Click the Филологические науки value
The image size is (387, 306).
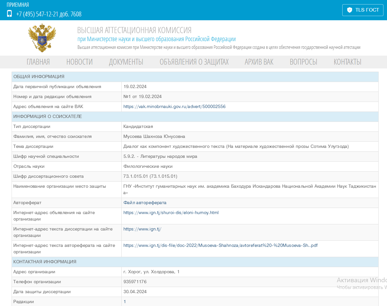pyautogui.click(x=148, y=166)
